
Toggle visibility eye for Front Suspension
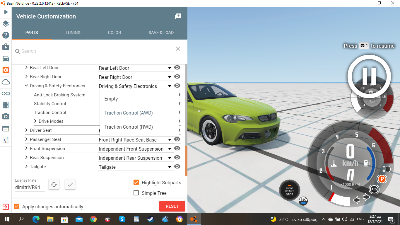[177, 148]
